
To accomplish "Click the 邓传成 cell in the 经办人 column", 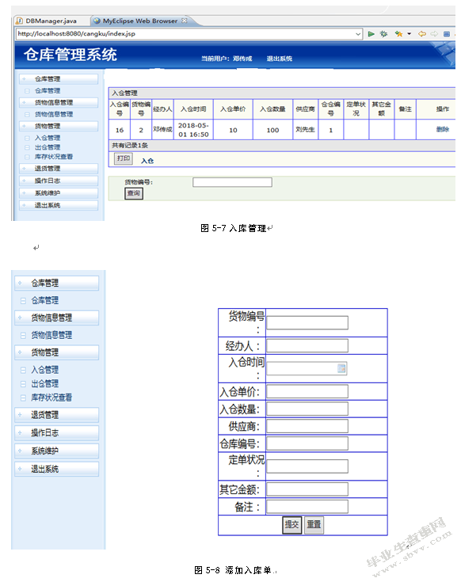I will click(x=162, y=129).
